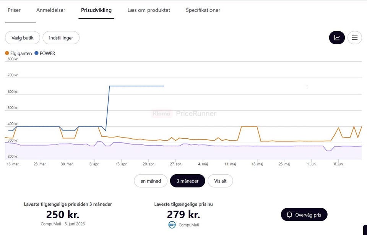
Task: Toggle the blue POWER legend dot
Action: point(36,53)
